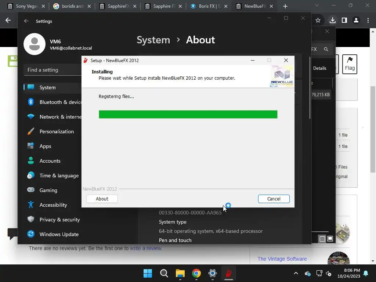This screenshot has height=282, width=376.
Task: Open the taskbar clock and date
Action: click(349, 273)
